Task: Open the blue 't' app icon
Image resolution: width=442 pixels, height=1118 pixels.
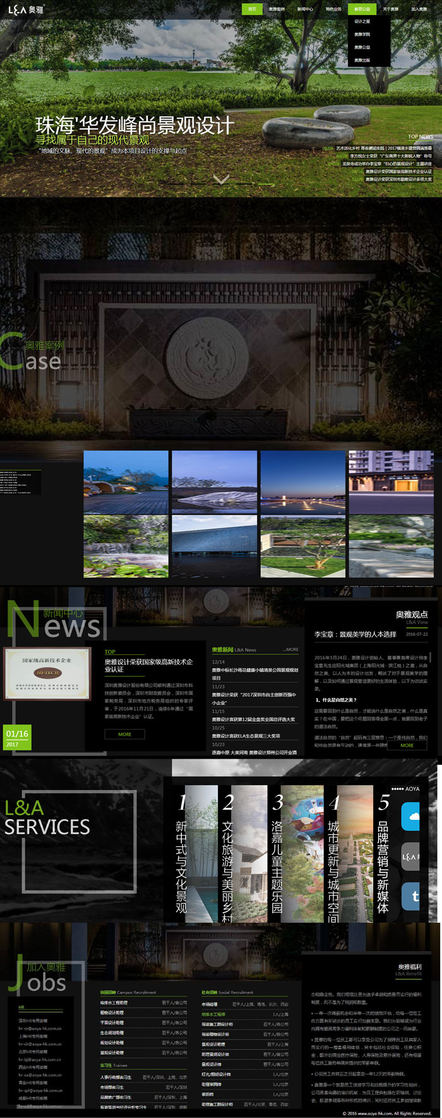Action: coord(412,896)
